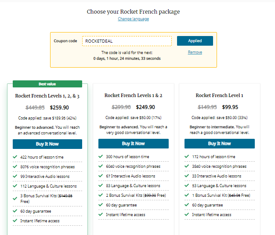Buy Rocket French Levels 1 & 2

133,144
